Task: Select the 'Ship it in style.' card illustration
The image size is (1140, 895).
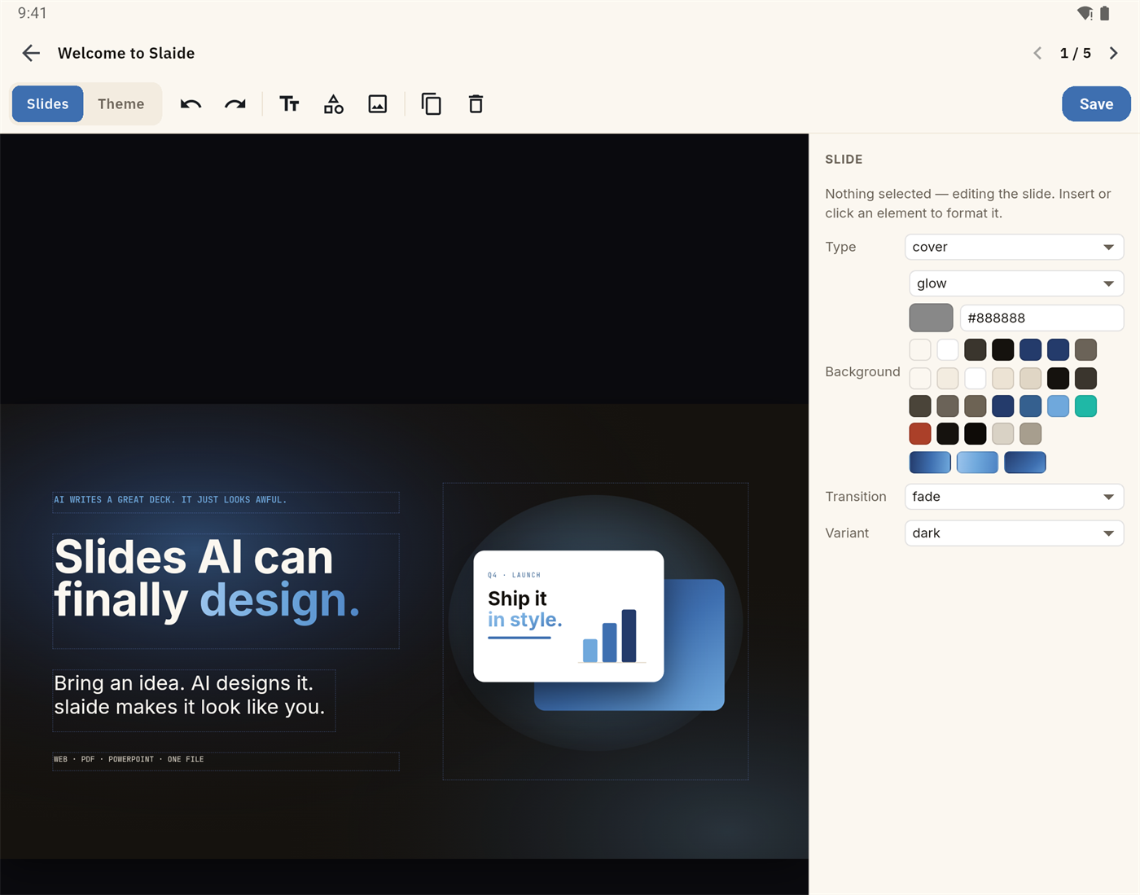Action: tap(595, 631)
